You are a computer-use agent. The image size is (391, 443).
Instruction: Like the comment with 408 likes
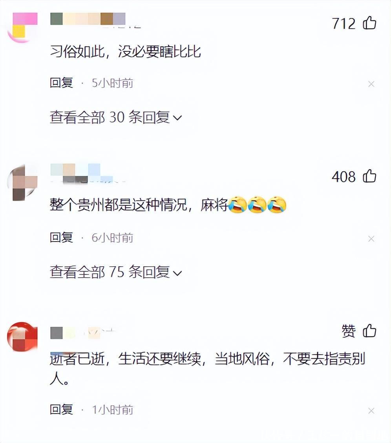pos(369,176)
